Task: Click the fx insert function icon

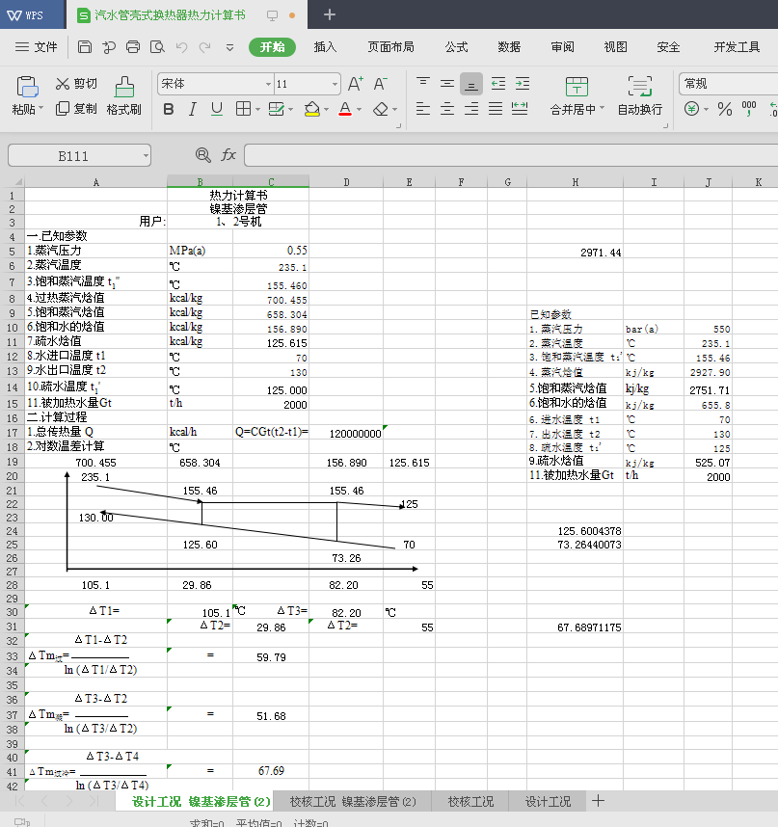Action: 228,155
